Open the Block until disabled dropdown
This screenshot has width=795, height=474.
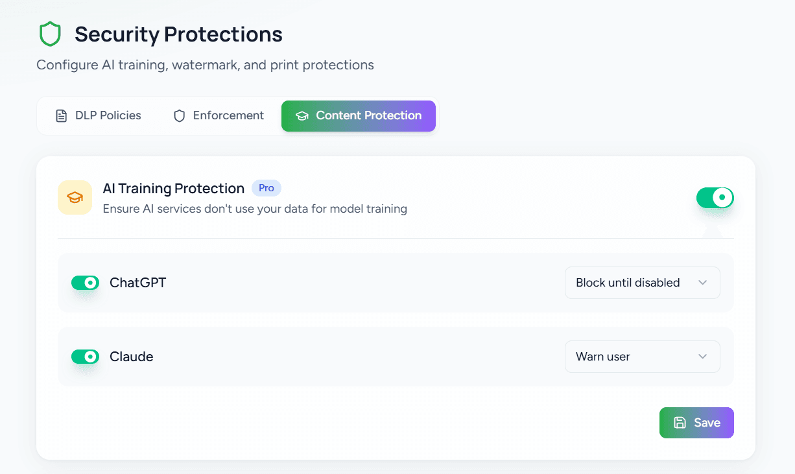click(x=641, y=283)
